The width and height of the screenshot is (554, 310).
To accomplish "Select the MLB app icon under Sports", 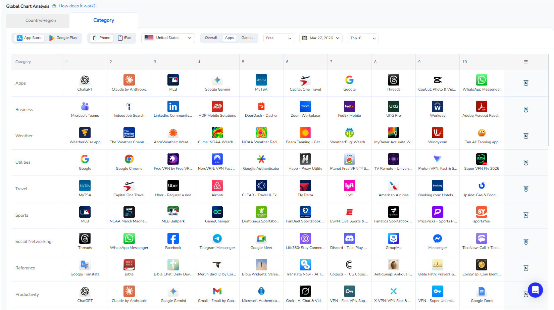I will point(85,212).
